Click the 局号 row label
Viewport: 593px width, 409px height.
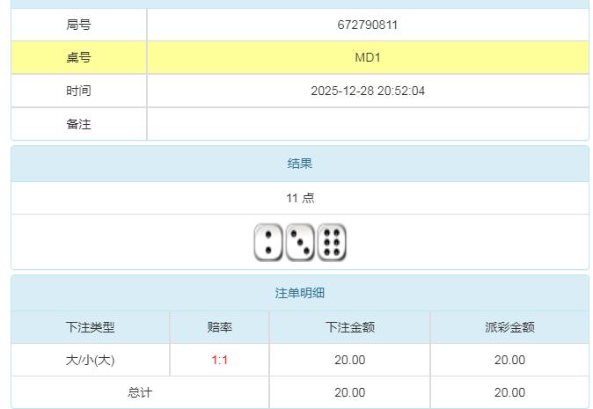[78, 25]
